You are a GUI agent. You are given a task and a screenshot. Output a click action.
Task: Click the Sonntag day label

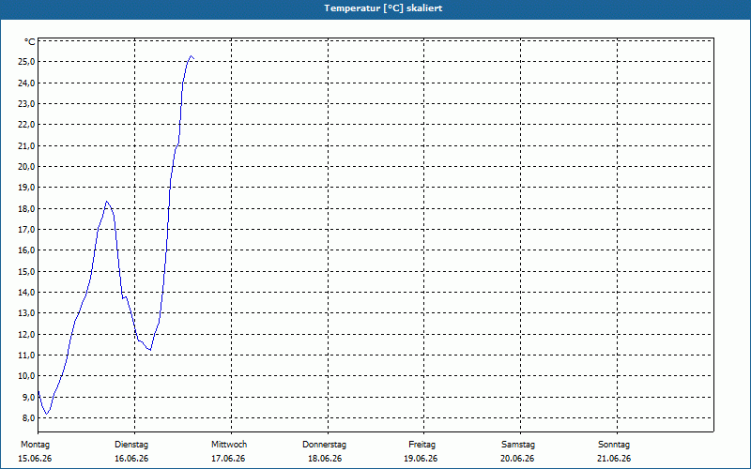pyautogui.click(x=614, y=445)
